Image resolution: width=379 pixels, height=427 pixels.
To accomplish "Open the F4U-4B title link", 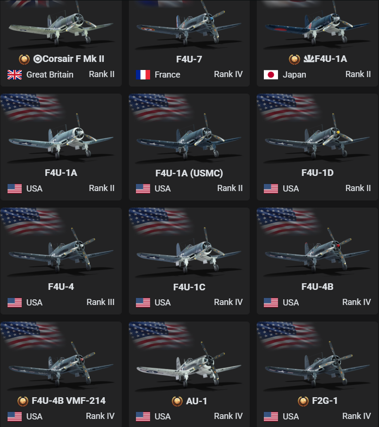I will [x=317, y=287].
